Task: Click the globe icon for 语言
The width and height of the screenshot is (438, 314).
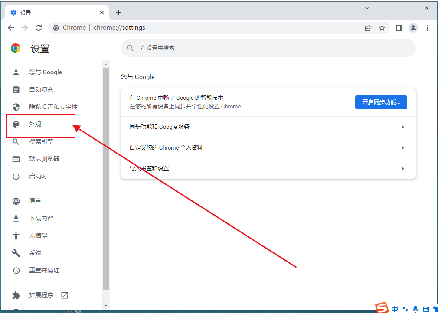Action: point(16,201)
